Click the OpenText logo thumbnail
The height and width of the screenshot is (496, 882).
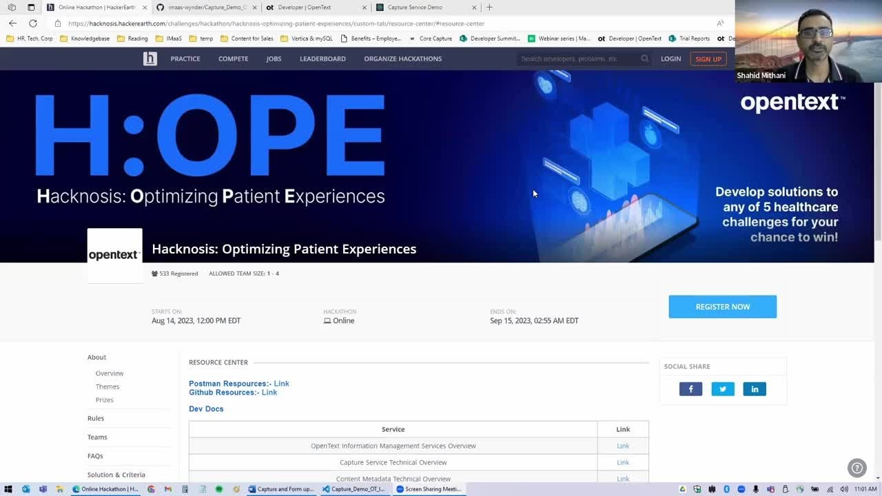click(114, 256)
